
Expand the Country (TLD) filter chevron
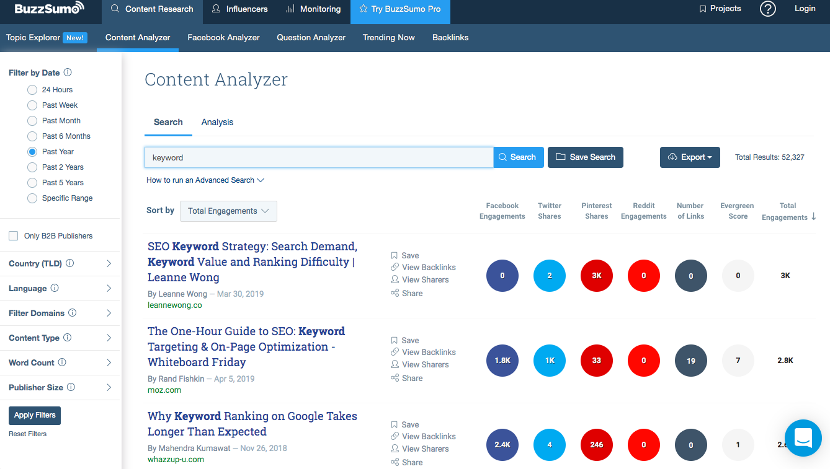click(109, 263)
